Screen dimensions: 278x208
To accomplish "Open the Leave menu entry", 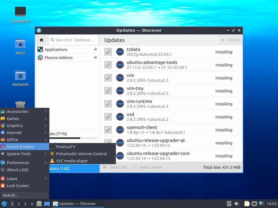I will pos(25,179).
